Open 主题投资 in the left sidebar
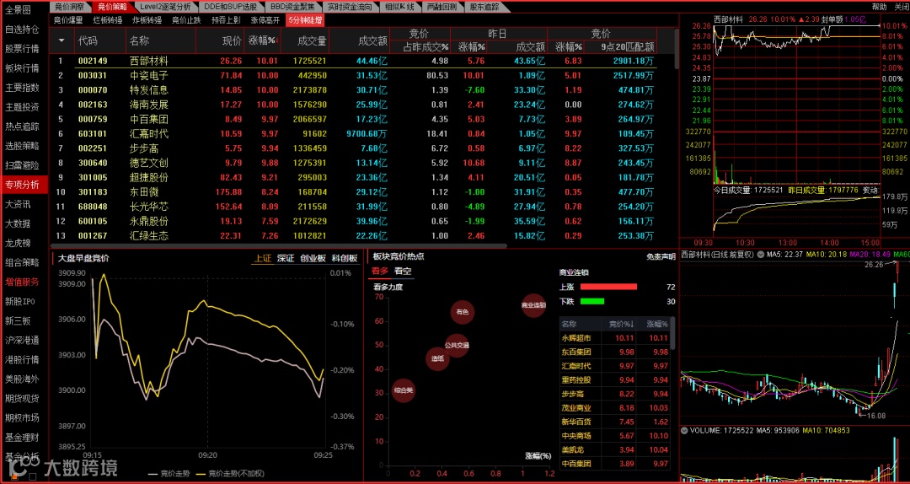The height and width of the screenshot is (484, 910). [x=24, y=107]
